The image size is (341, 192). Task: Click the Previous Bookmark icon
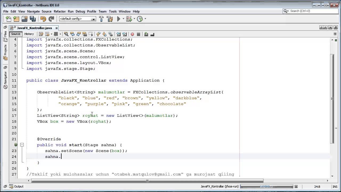[x=98, y=34]
